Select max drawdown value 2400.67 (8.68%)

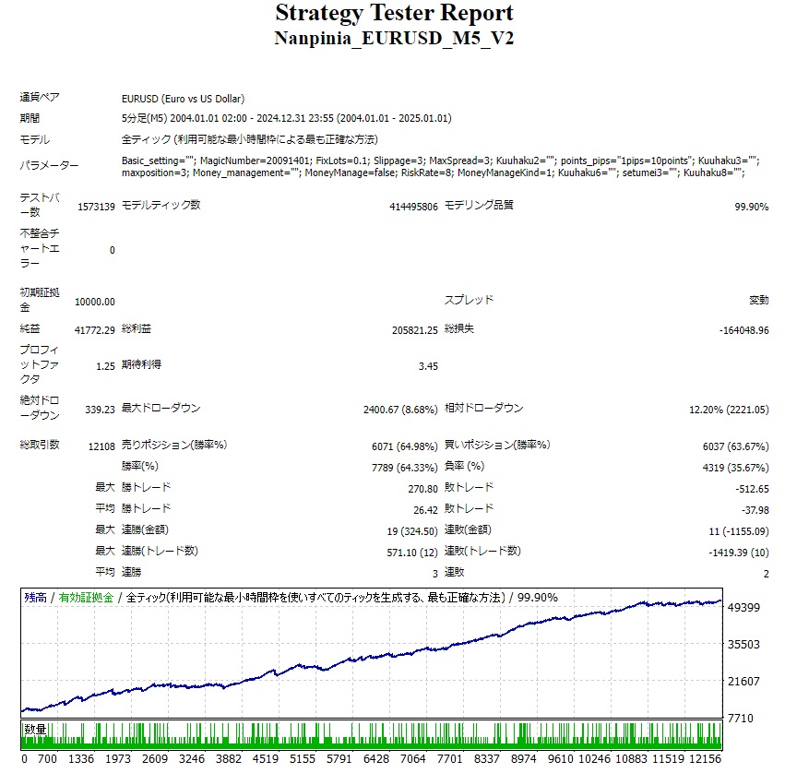(400, 410)
